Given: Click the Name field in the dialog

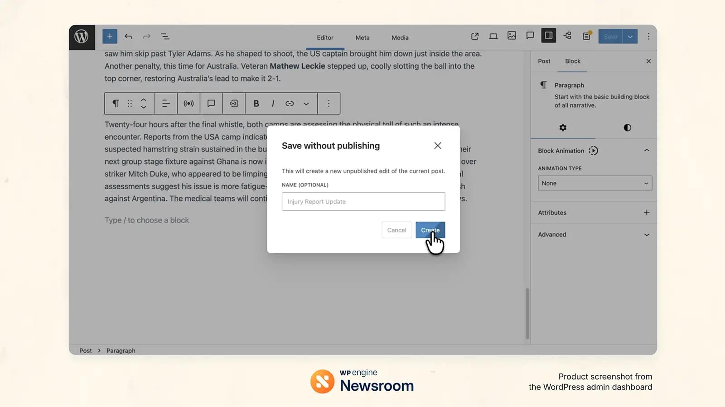Looking at the screenshot, I should coord(363,201).
